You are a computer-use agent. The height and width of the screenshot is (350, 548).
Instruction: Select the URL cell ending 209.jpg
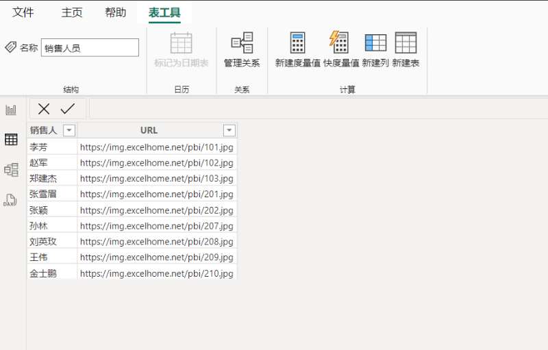click(157, 257)
